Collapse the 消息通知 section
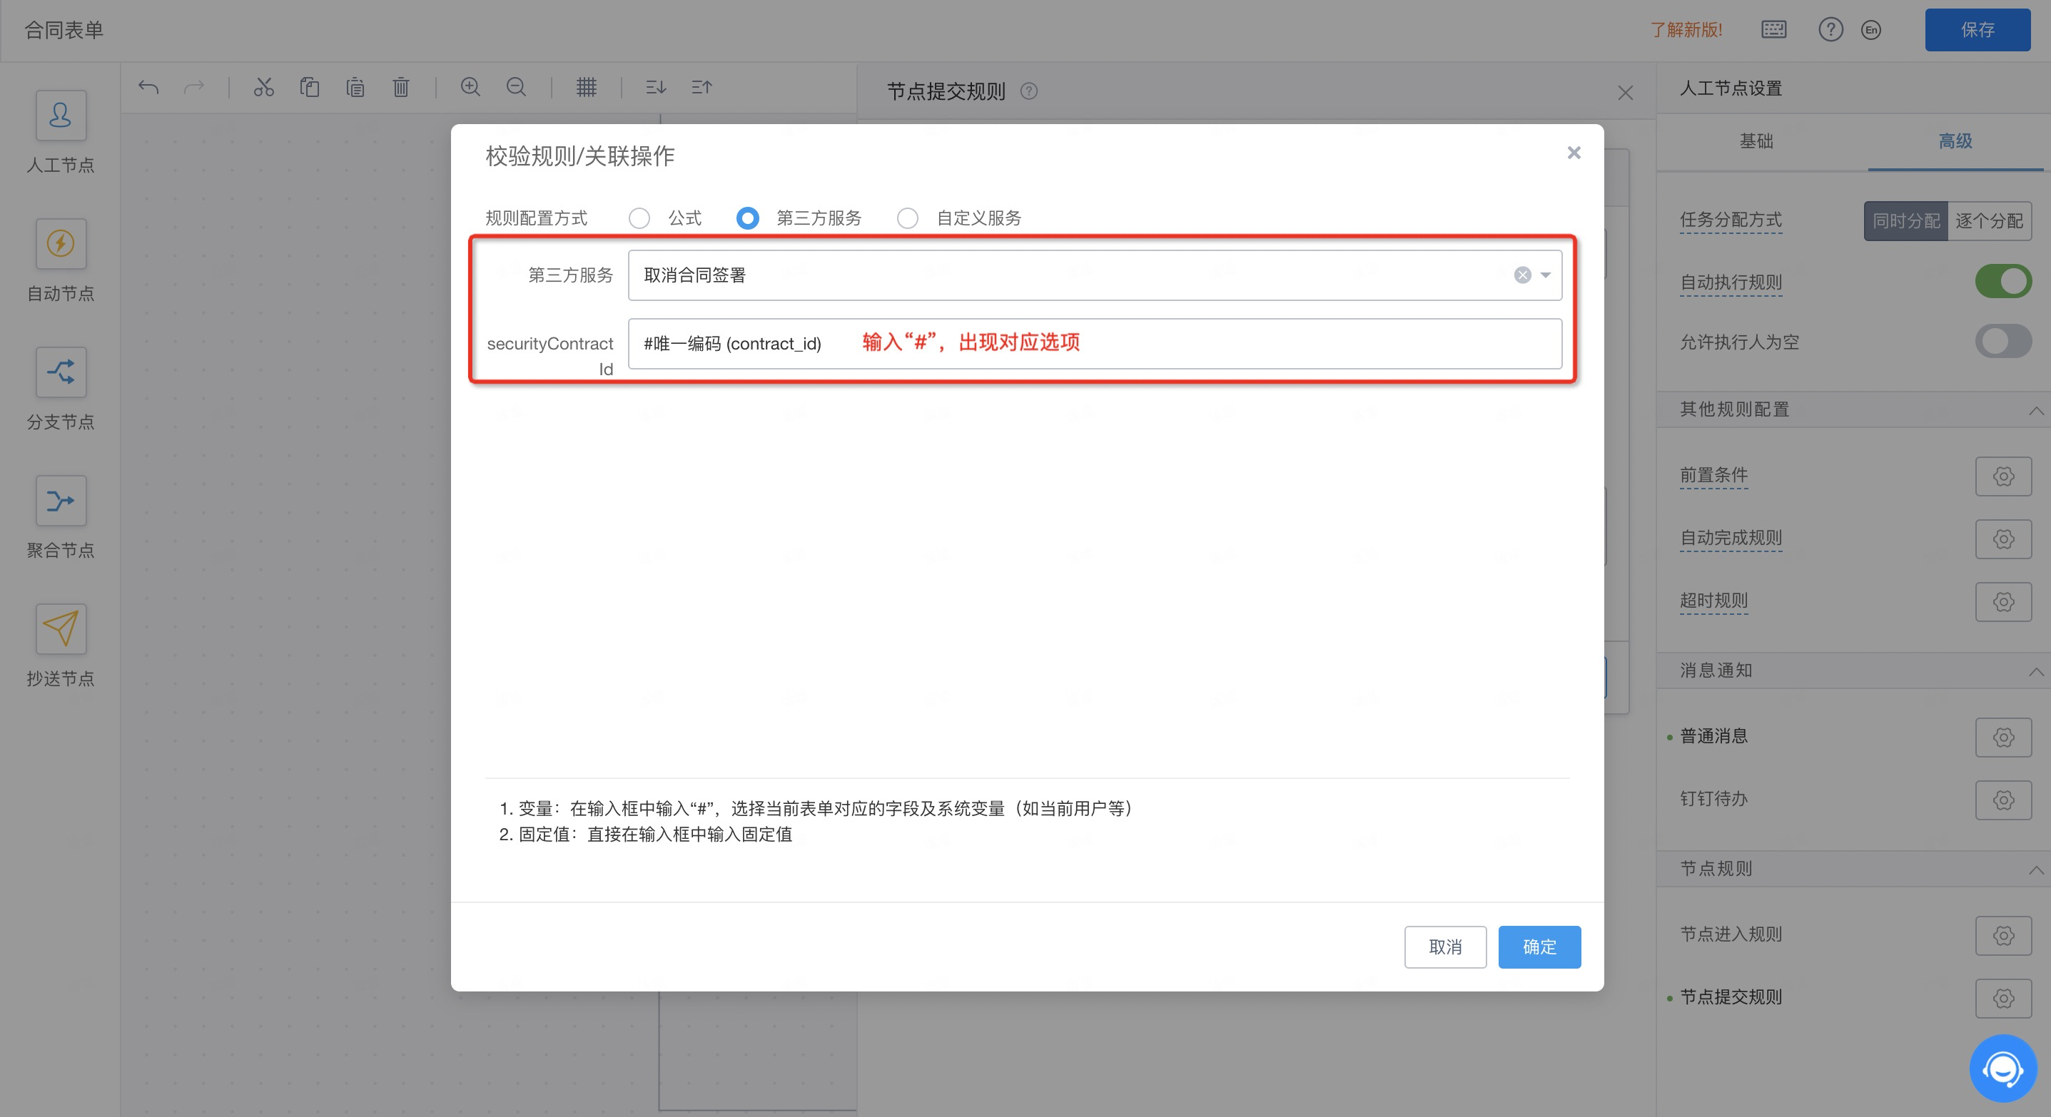The height and width of the screenshot is (1117, 2051). click(2035, 670)
